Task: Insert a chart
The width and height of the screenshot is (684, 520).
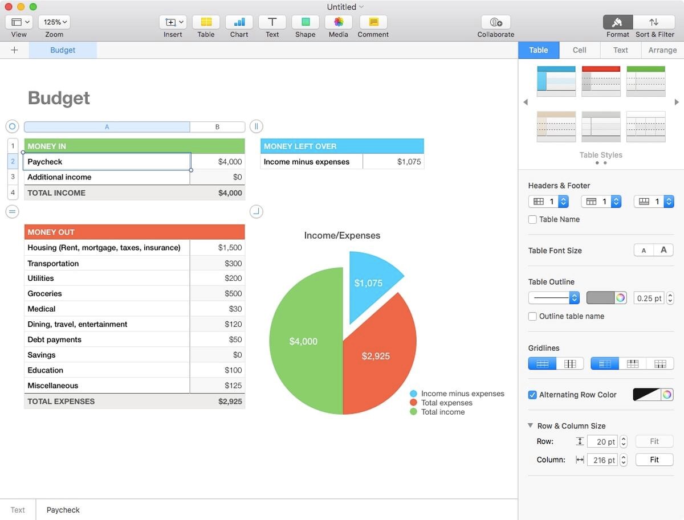Action: coord(239,23)
